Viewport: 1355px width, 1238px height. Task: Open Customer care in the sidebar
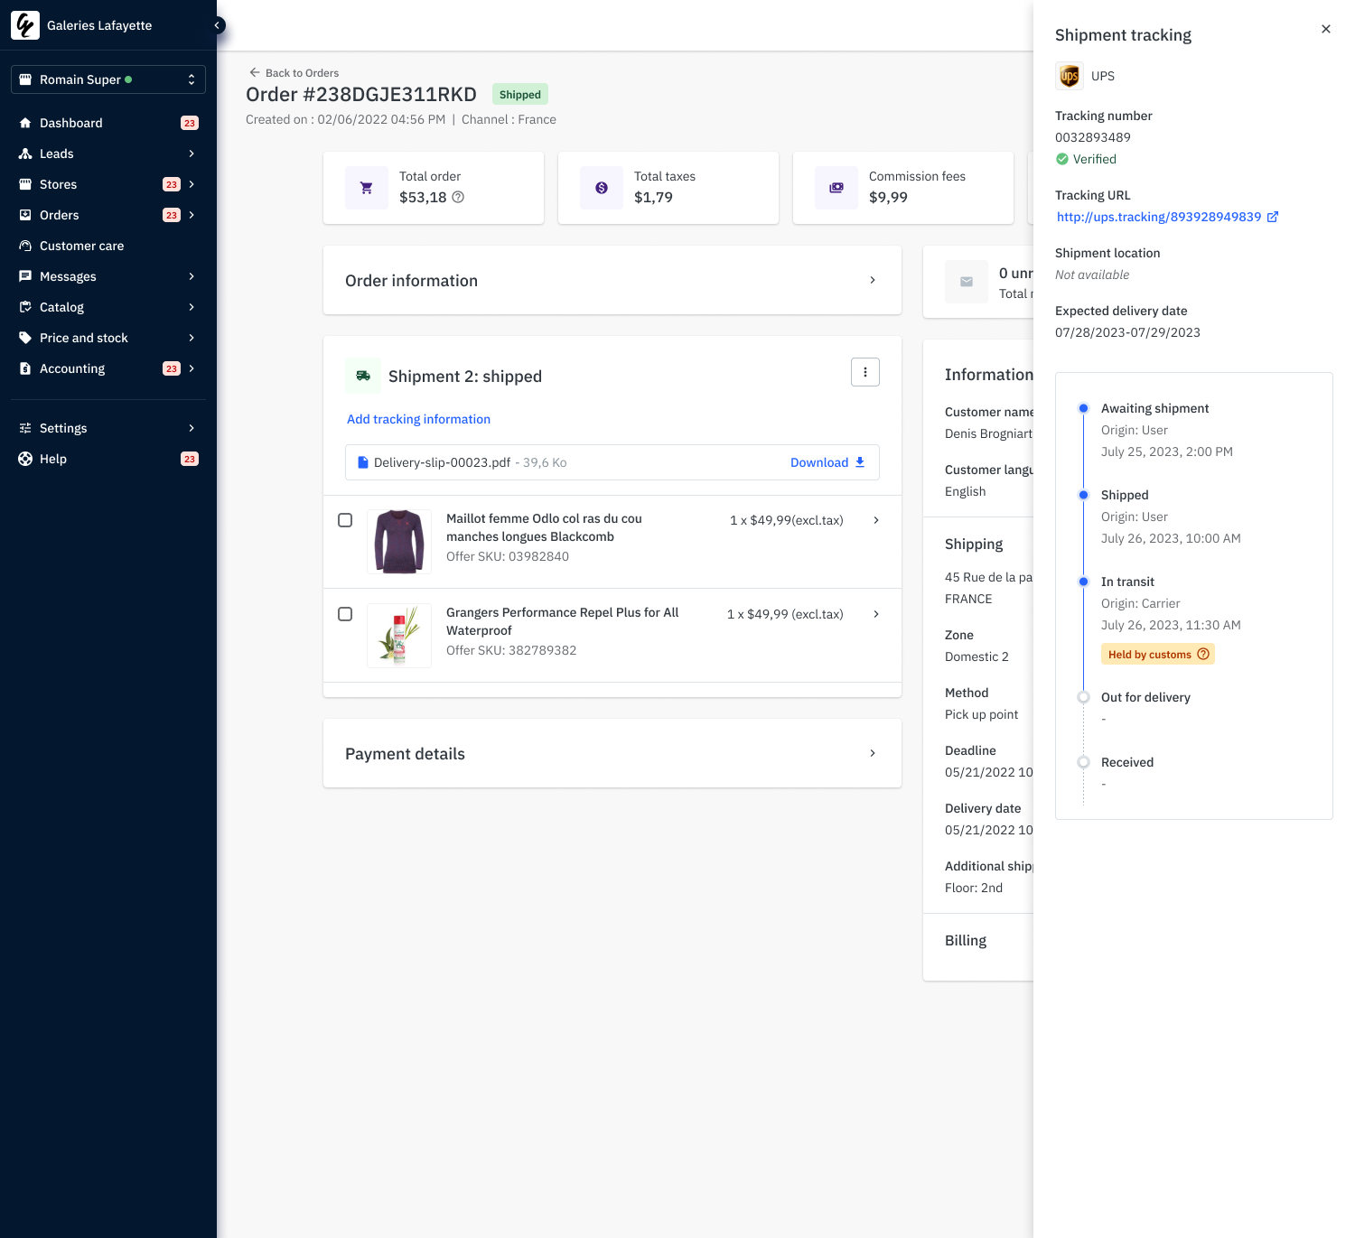tap(81, 246)
